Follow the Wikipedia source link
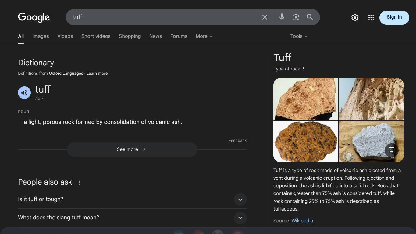This screenshot has height=234, width=416. point(302,221)
